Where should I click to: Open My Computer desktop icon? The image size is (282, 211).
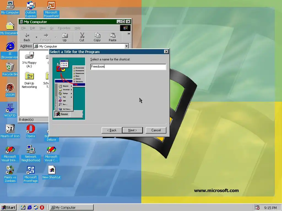pos(10,7)
